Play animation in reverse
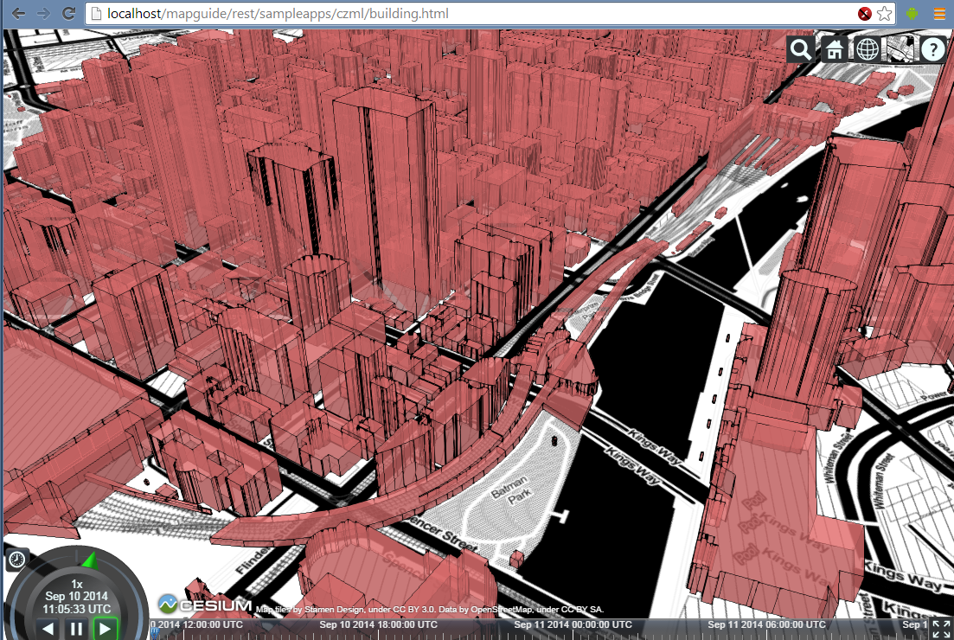Screen dimensions: 954x640 tap(48, 629)
